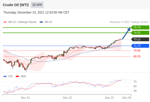Click the 73.12 current price label
150x102 pixels.
click(140, 39)
